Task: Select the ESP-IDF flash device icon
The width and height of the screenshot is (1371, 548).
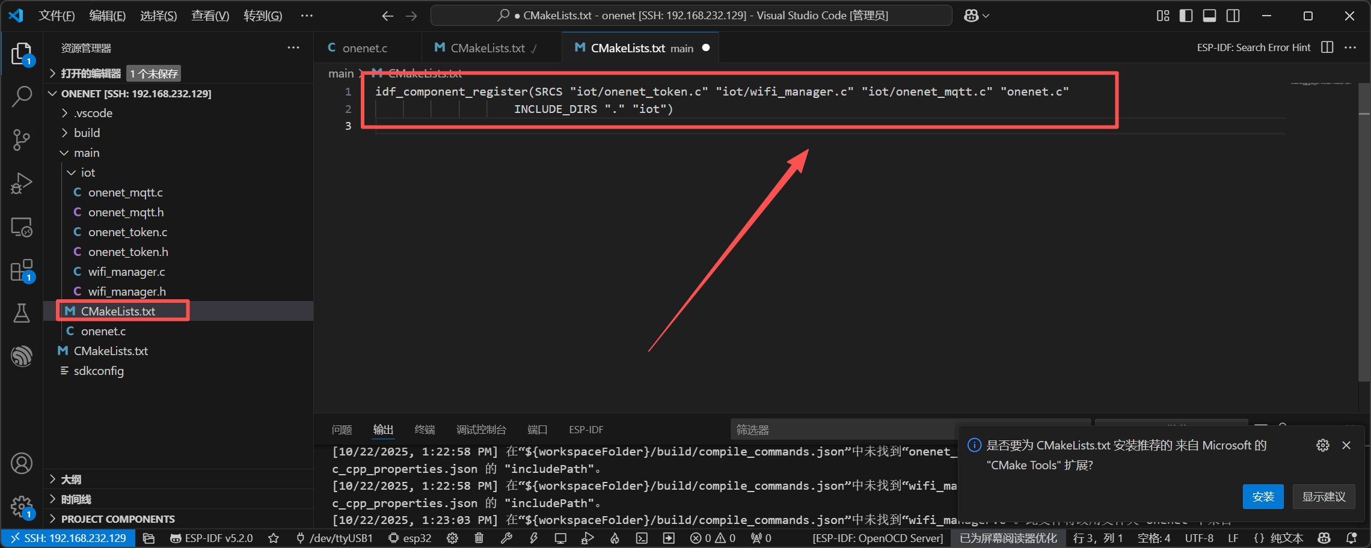Action: (x=533, y=538)
